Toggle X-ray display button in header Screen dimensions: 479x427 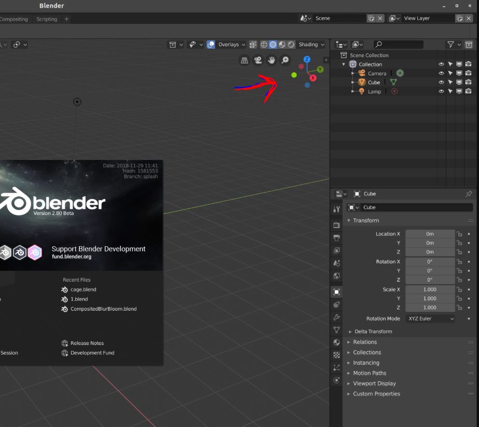click(x=253, y=45)
